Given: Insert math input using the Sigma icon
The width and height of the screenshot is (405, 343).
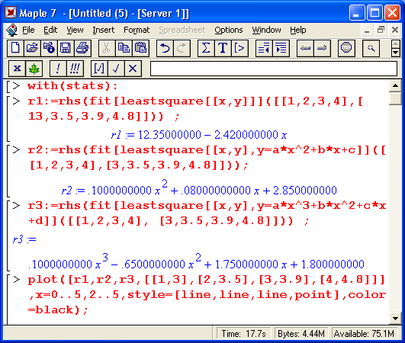Looking at the screenshot, I should 206,48.
